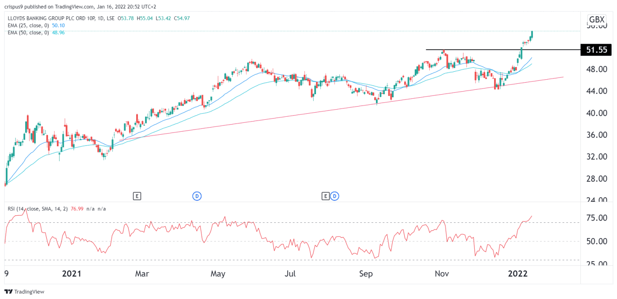
Task: Click the earnings "E" marker near March
Action: 137,196
